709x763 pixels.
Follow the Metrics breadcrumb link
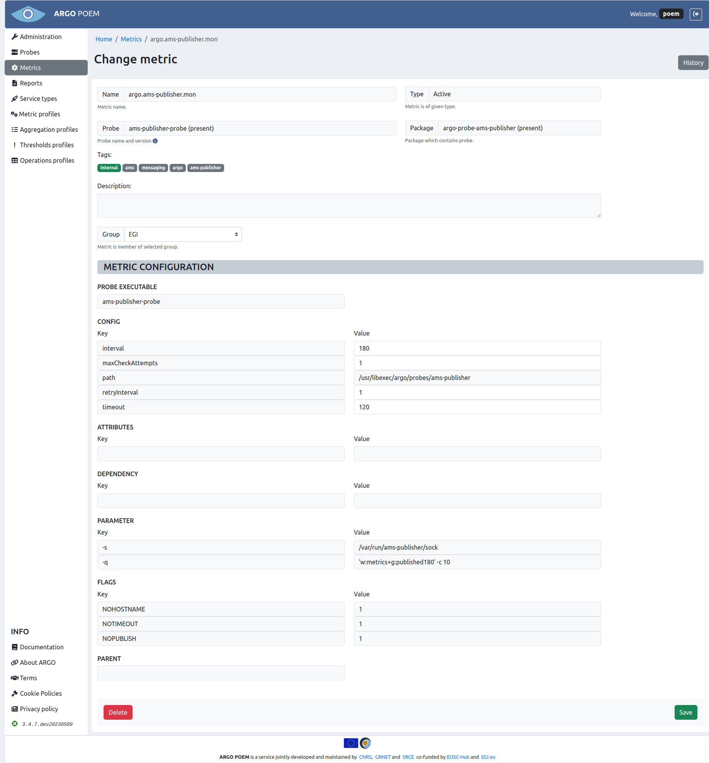131,39
